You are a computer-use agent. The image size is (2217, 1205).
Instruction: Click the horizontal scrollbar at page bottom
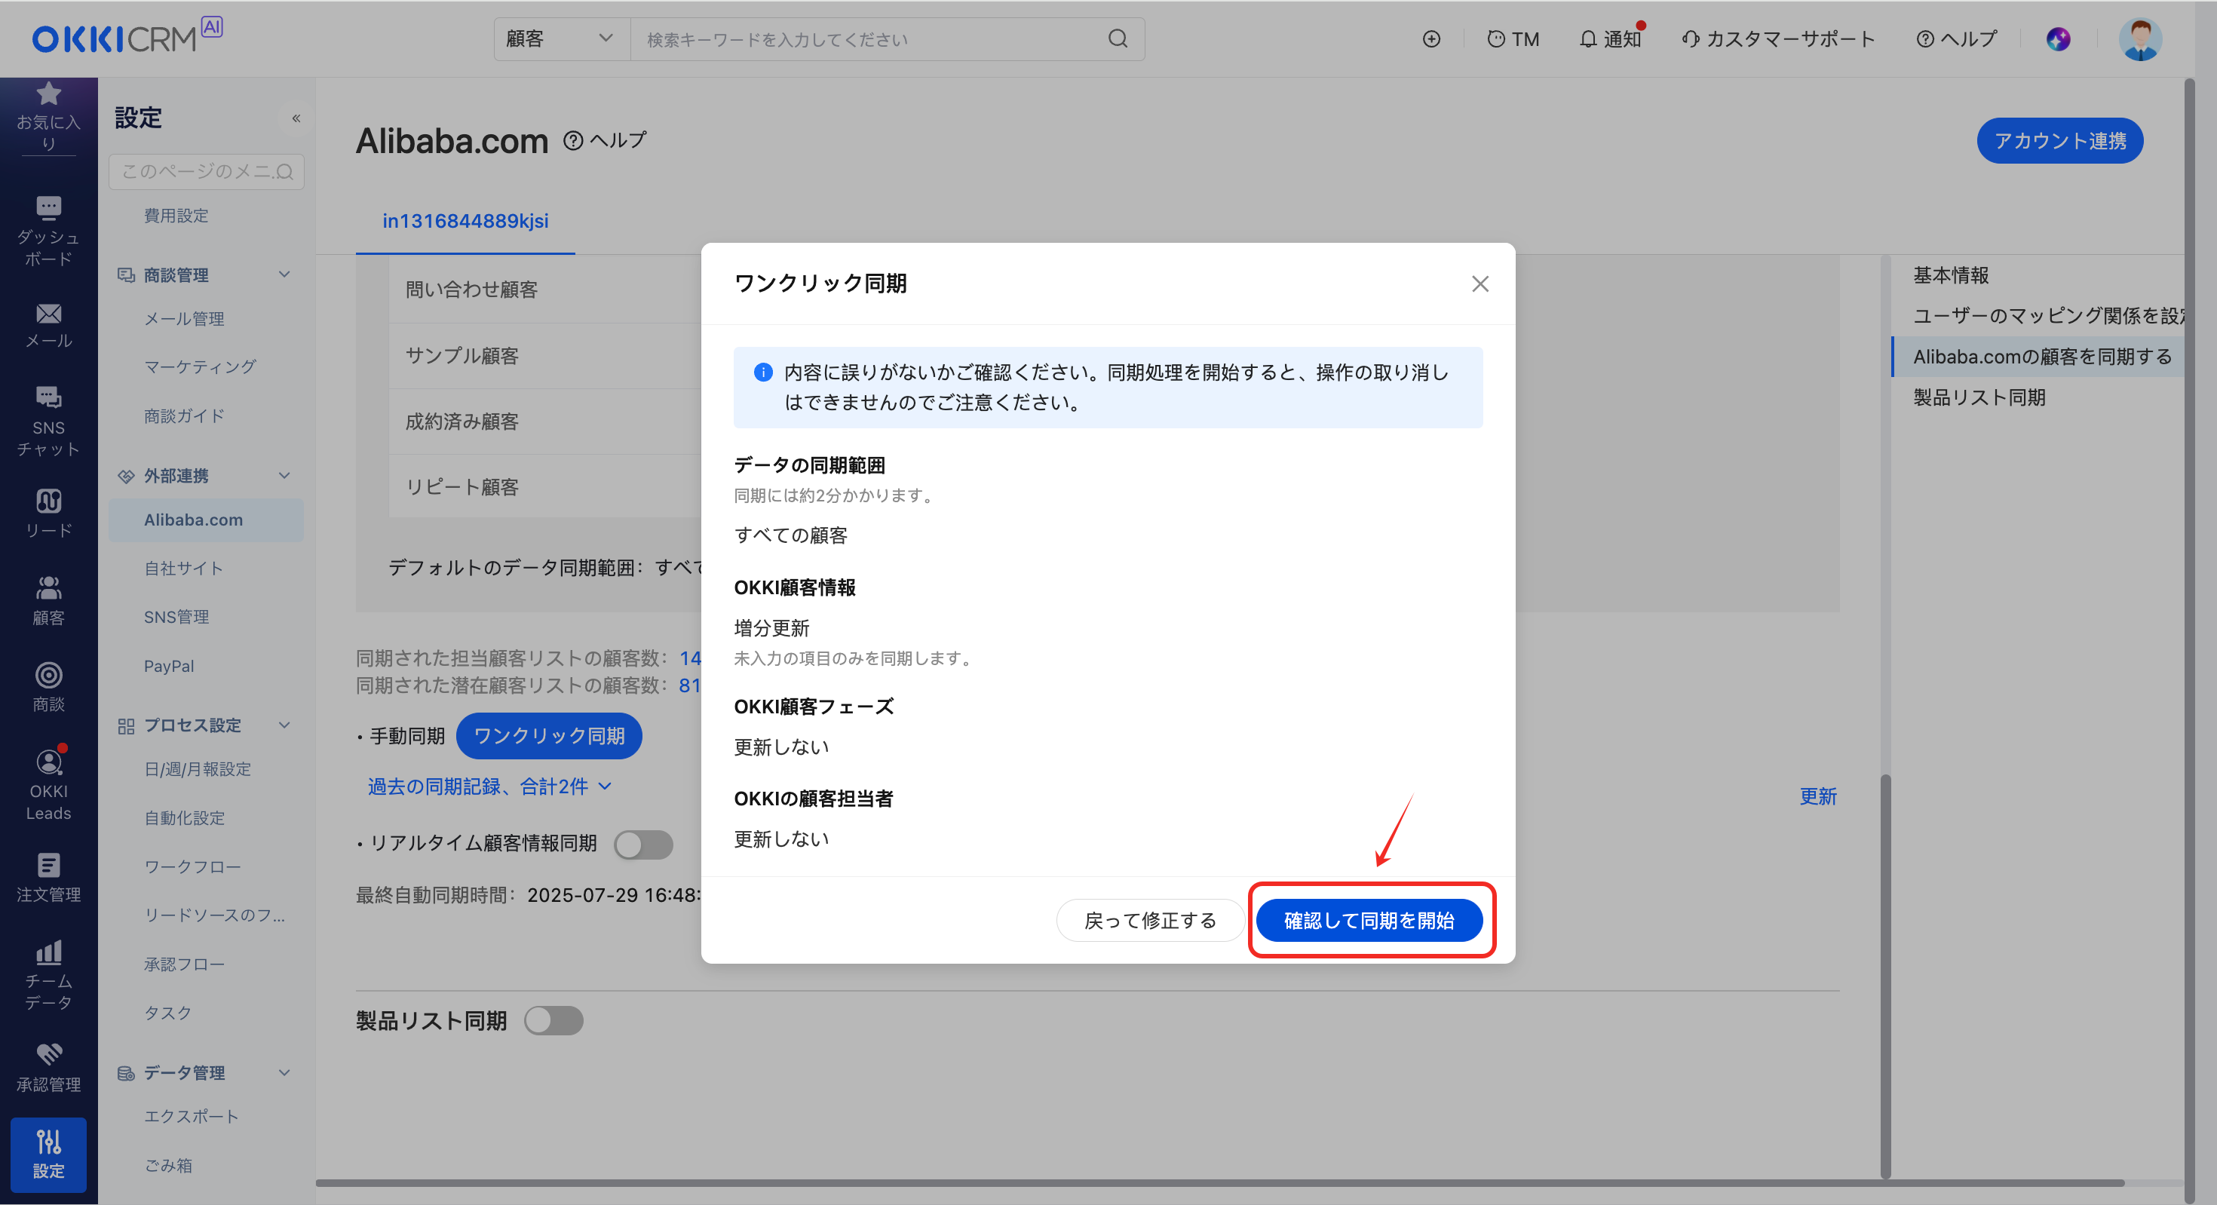point(1220,1183)
